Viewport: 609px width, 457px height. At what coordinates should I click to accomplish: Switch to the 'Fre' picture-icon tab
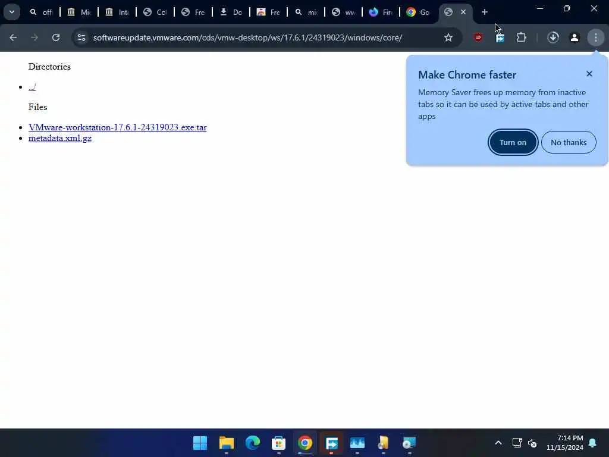[x=269, y=12]
